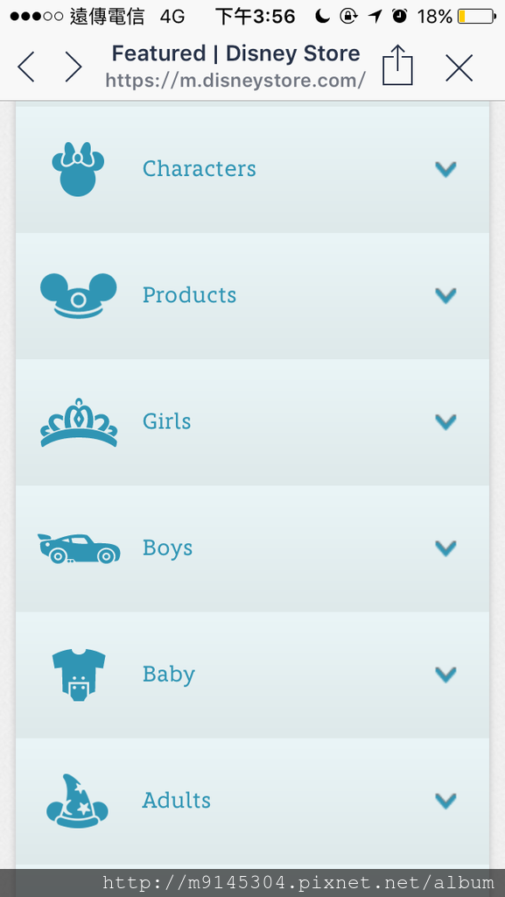
Task: Expand the Baby chevron
Action: tap(445, 675)
